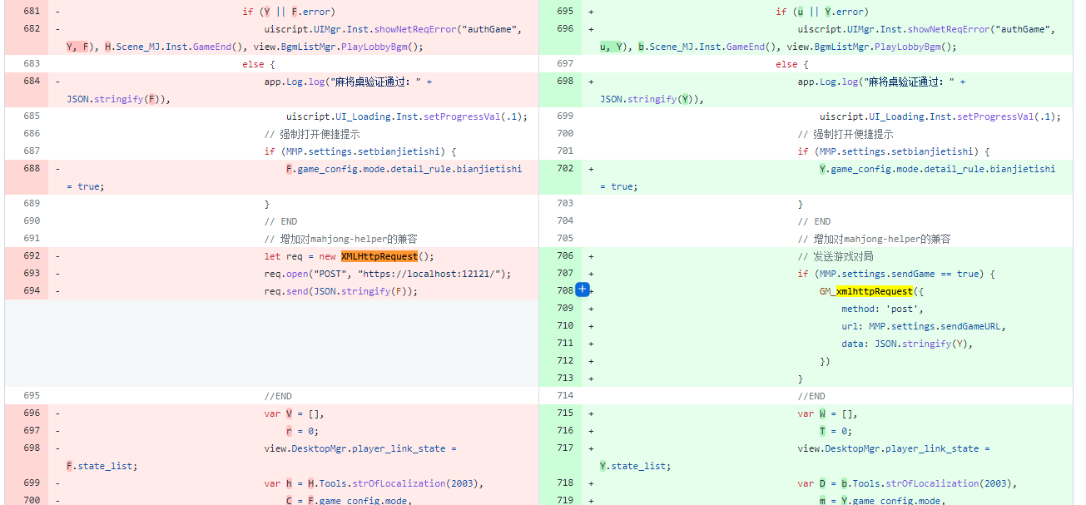Image resolution: width=1086 pixels, height=505 pixels.
Task: Click line number 695 in the right gutter
Action: tap(564, 11)
